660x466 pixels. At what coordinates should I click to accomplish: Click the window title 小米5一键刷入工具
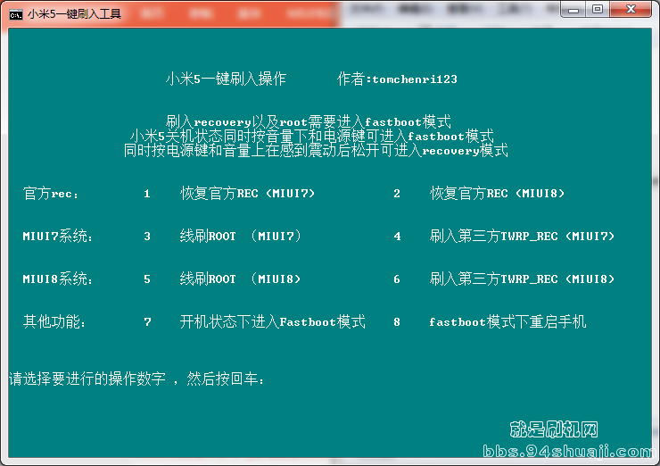pyautogui.click(x=75, y=14)
